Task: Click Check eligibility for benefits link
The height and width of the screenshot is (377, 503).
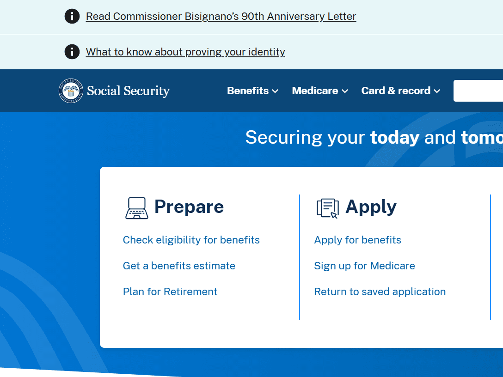Action: click(x=191, y=240)
